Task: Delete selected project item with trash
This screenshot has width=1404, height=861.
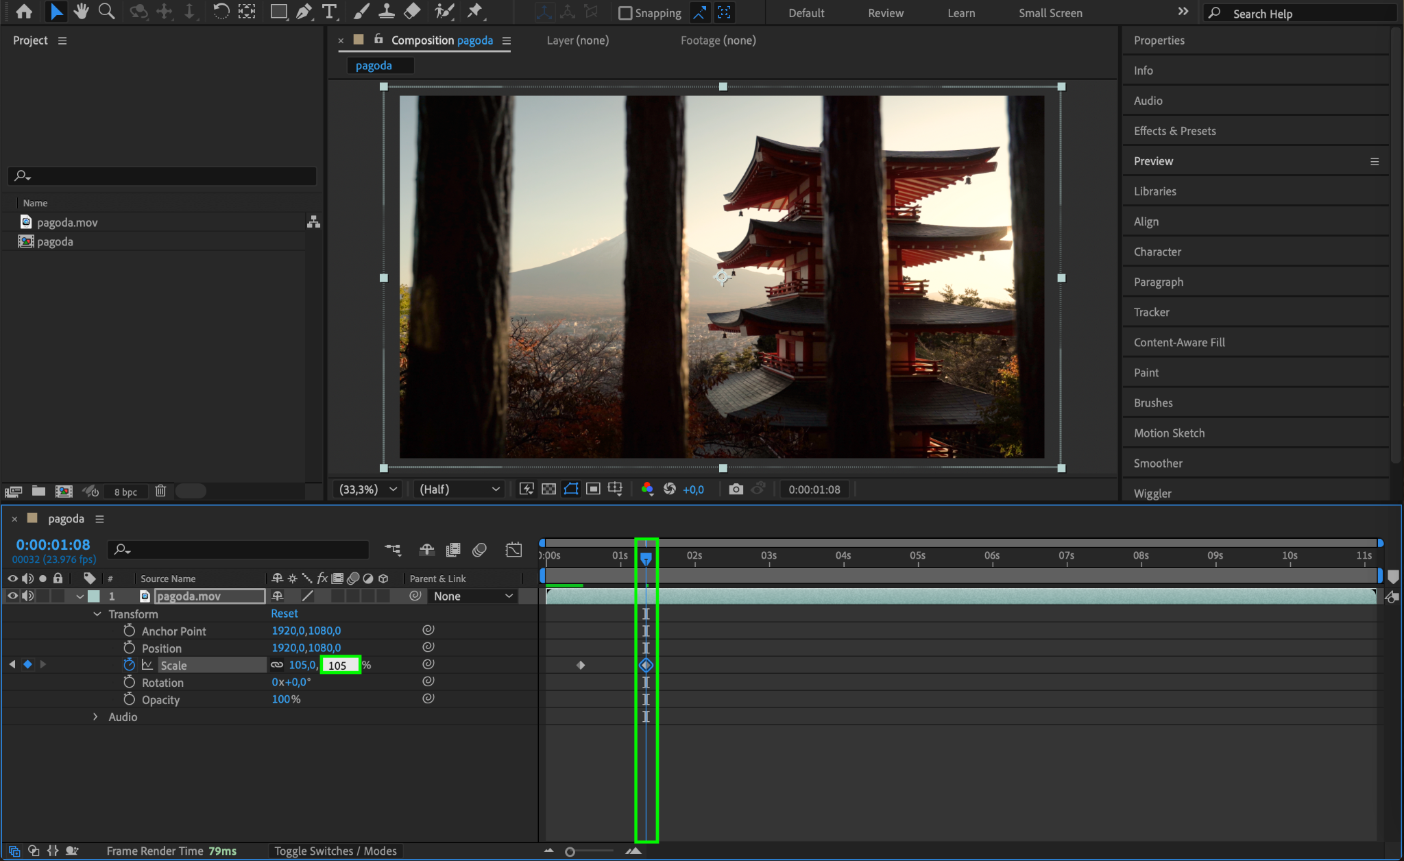Action: point(160,491)
